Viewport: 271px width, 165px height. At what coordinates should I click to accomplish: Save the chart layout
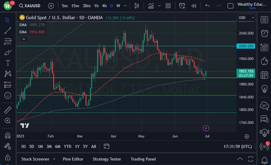pyautogui.click(x=252, y=8)
